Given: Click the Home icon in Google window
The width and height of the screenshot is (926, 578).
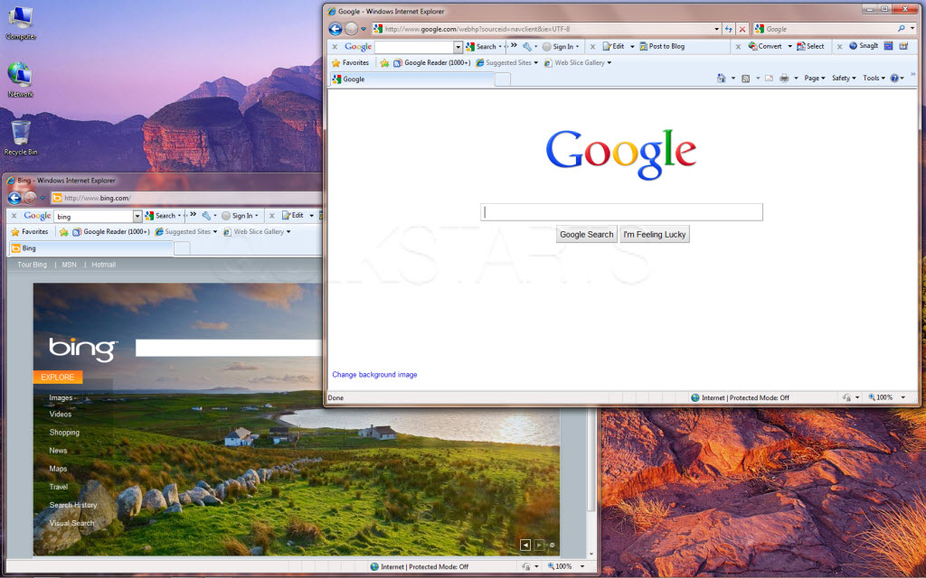Looking at the screenshot, I should pos(721,78).
